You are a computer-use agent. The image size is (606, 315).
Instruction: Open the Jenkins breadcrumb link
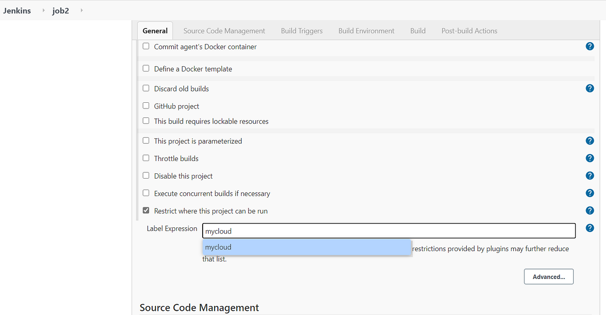point(17,10)
